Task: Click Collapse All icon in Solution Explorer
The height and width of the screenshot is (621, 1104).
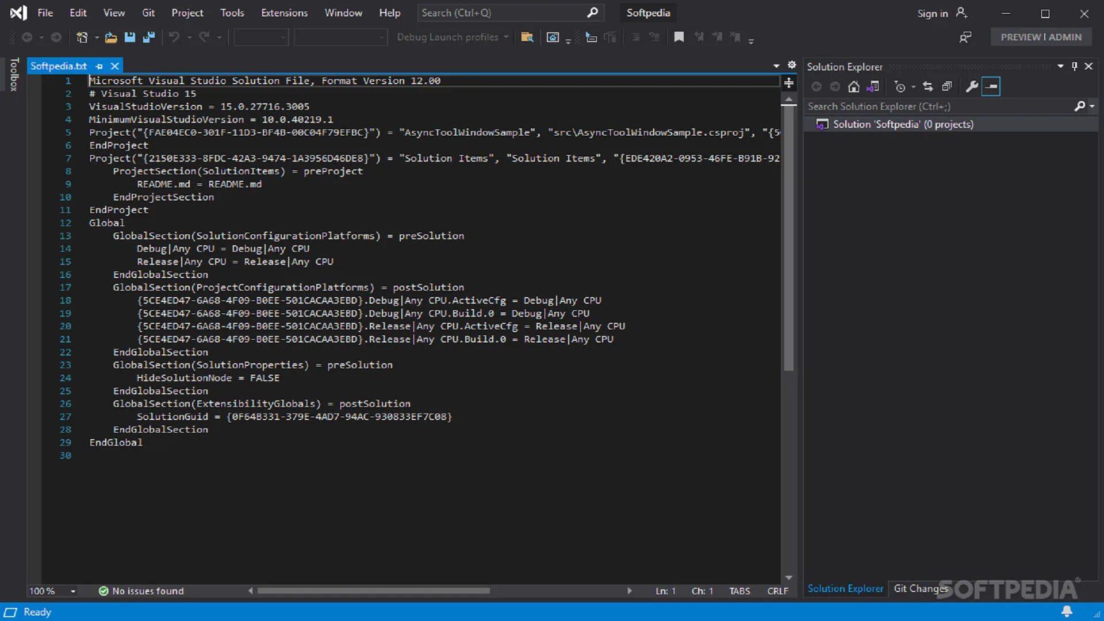Action: coord(947,87)
